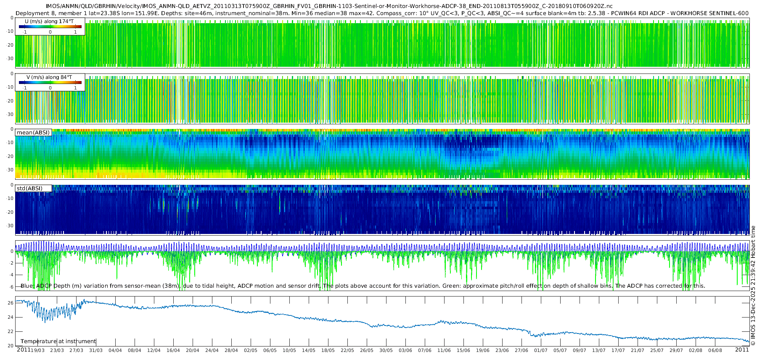This screenshot has height=357, width=757.
Task: Select the mean(ABSI) panel label
Action: tap(33, 132)
